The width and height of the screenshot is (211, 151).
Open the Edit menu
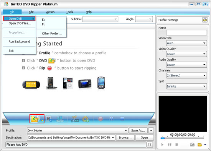[31, 12]
